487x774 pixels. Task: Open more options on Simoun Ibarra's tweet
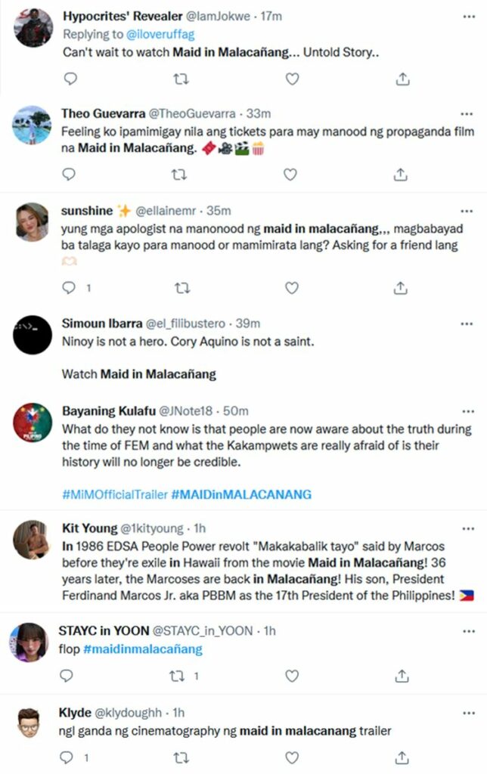(465, 323)
